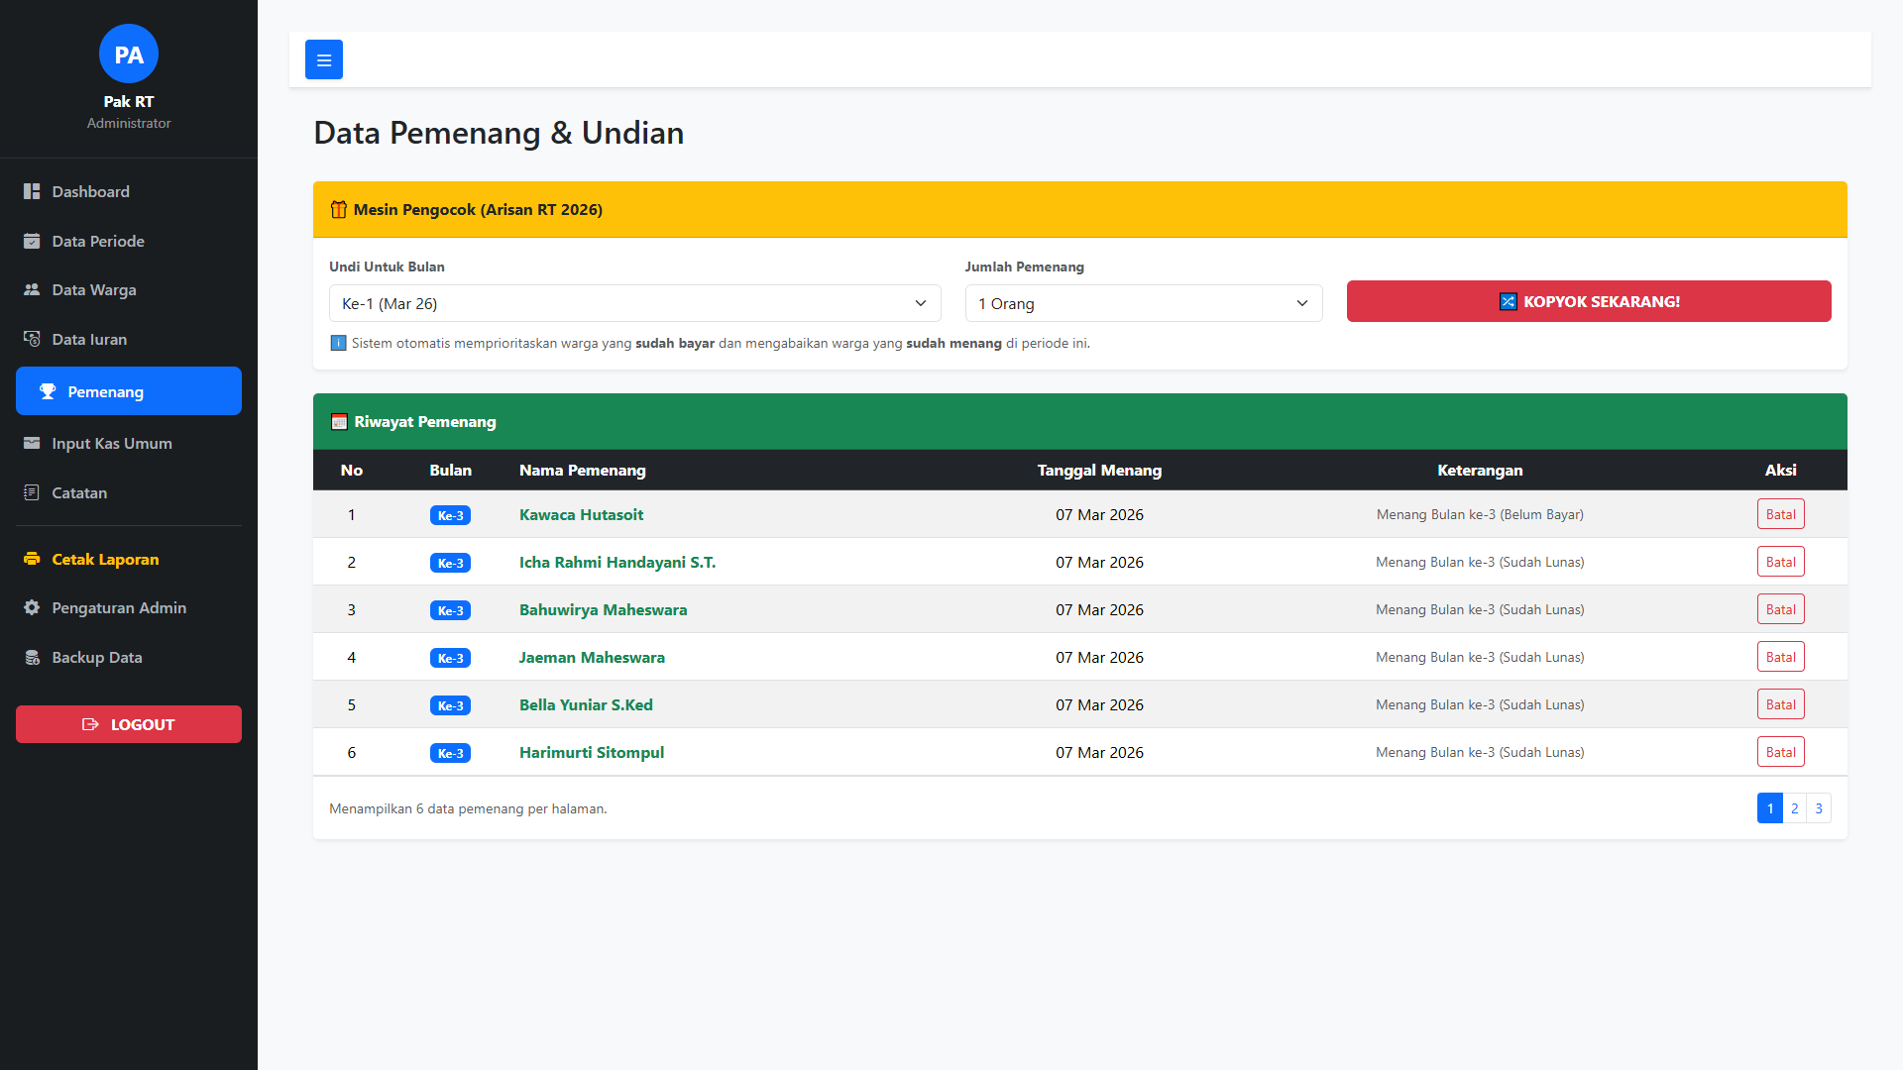Click Batal for Kawaca Hutasoit
The image size is (1903, 1070).
(x=1780, y=514)
